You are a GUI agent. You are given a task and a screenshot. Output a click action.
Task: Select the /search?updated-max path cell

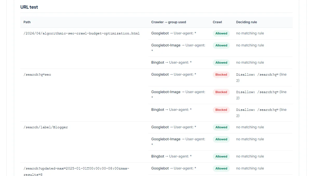point(76,171)
